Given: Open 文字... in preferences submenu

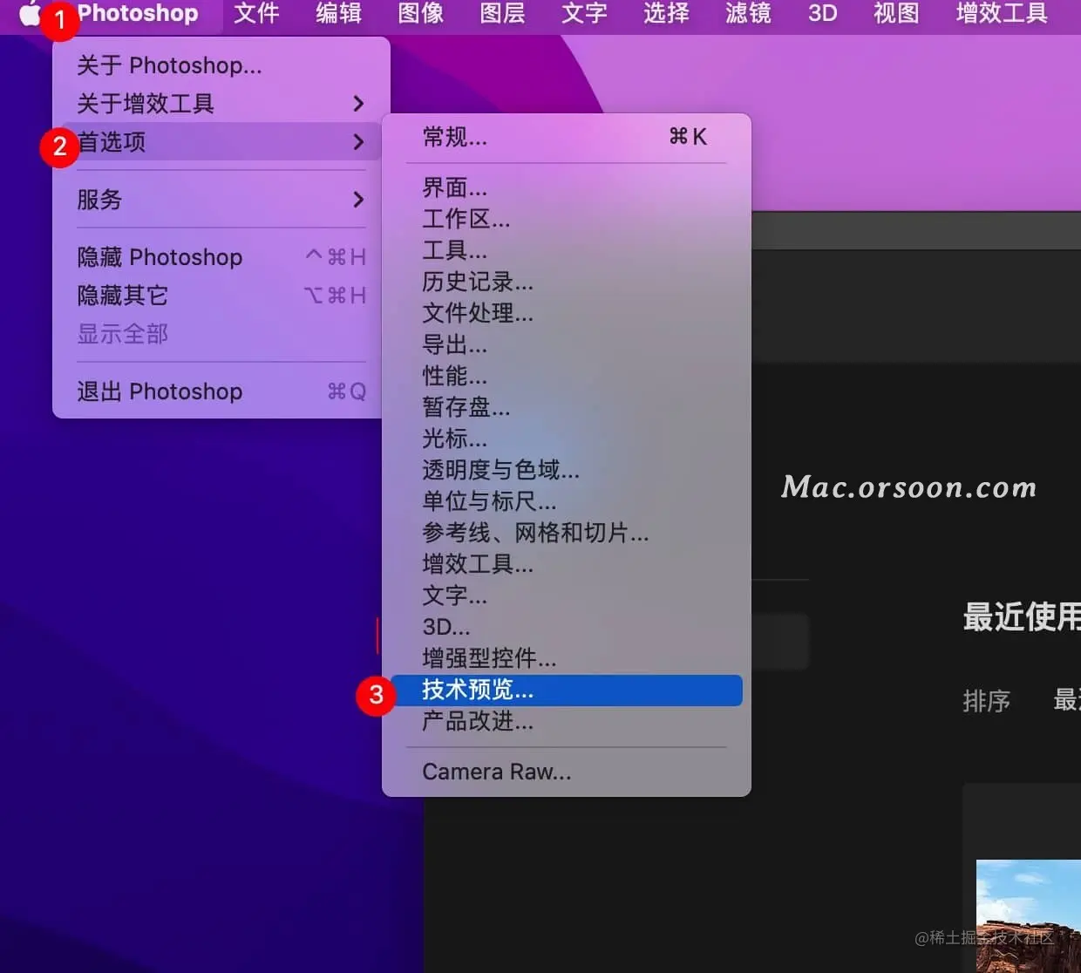Looking at the screenshot, I should 567,595.
